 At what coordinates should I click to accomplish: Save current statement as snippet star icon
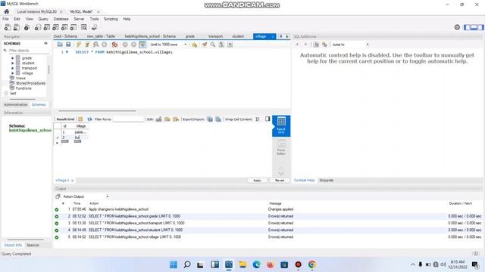(194, 45)
